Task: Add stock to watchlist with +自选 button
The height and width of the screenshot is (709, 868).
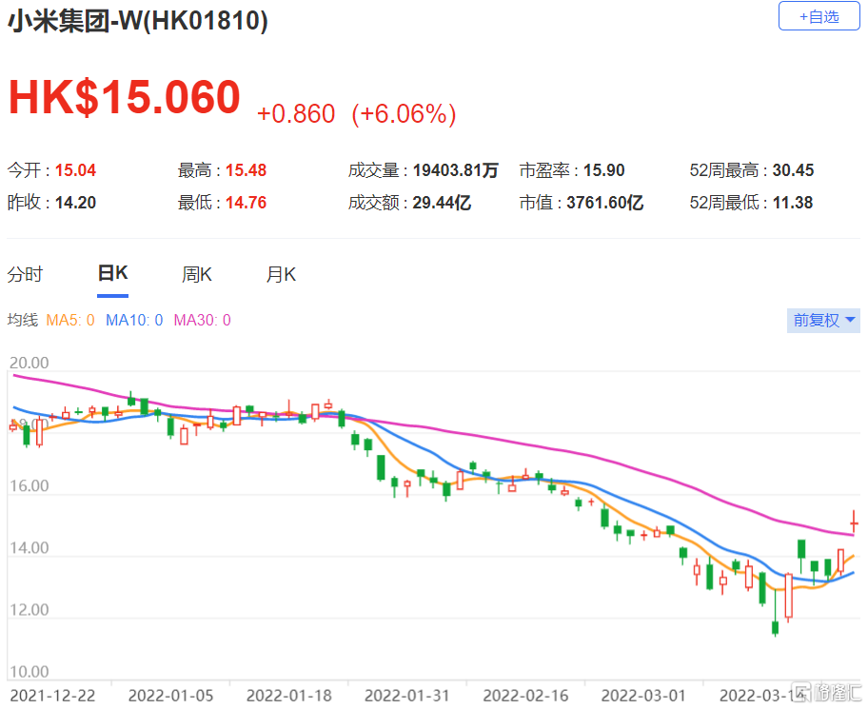Action: [x=819, y=16]
